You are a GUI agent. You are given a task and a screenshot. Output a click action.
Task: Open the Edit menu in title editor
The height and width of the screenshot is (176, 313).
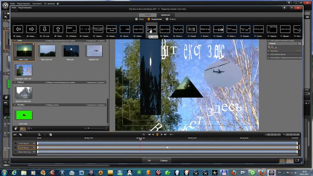pos(25,8)
